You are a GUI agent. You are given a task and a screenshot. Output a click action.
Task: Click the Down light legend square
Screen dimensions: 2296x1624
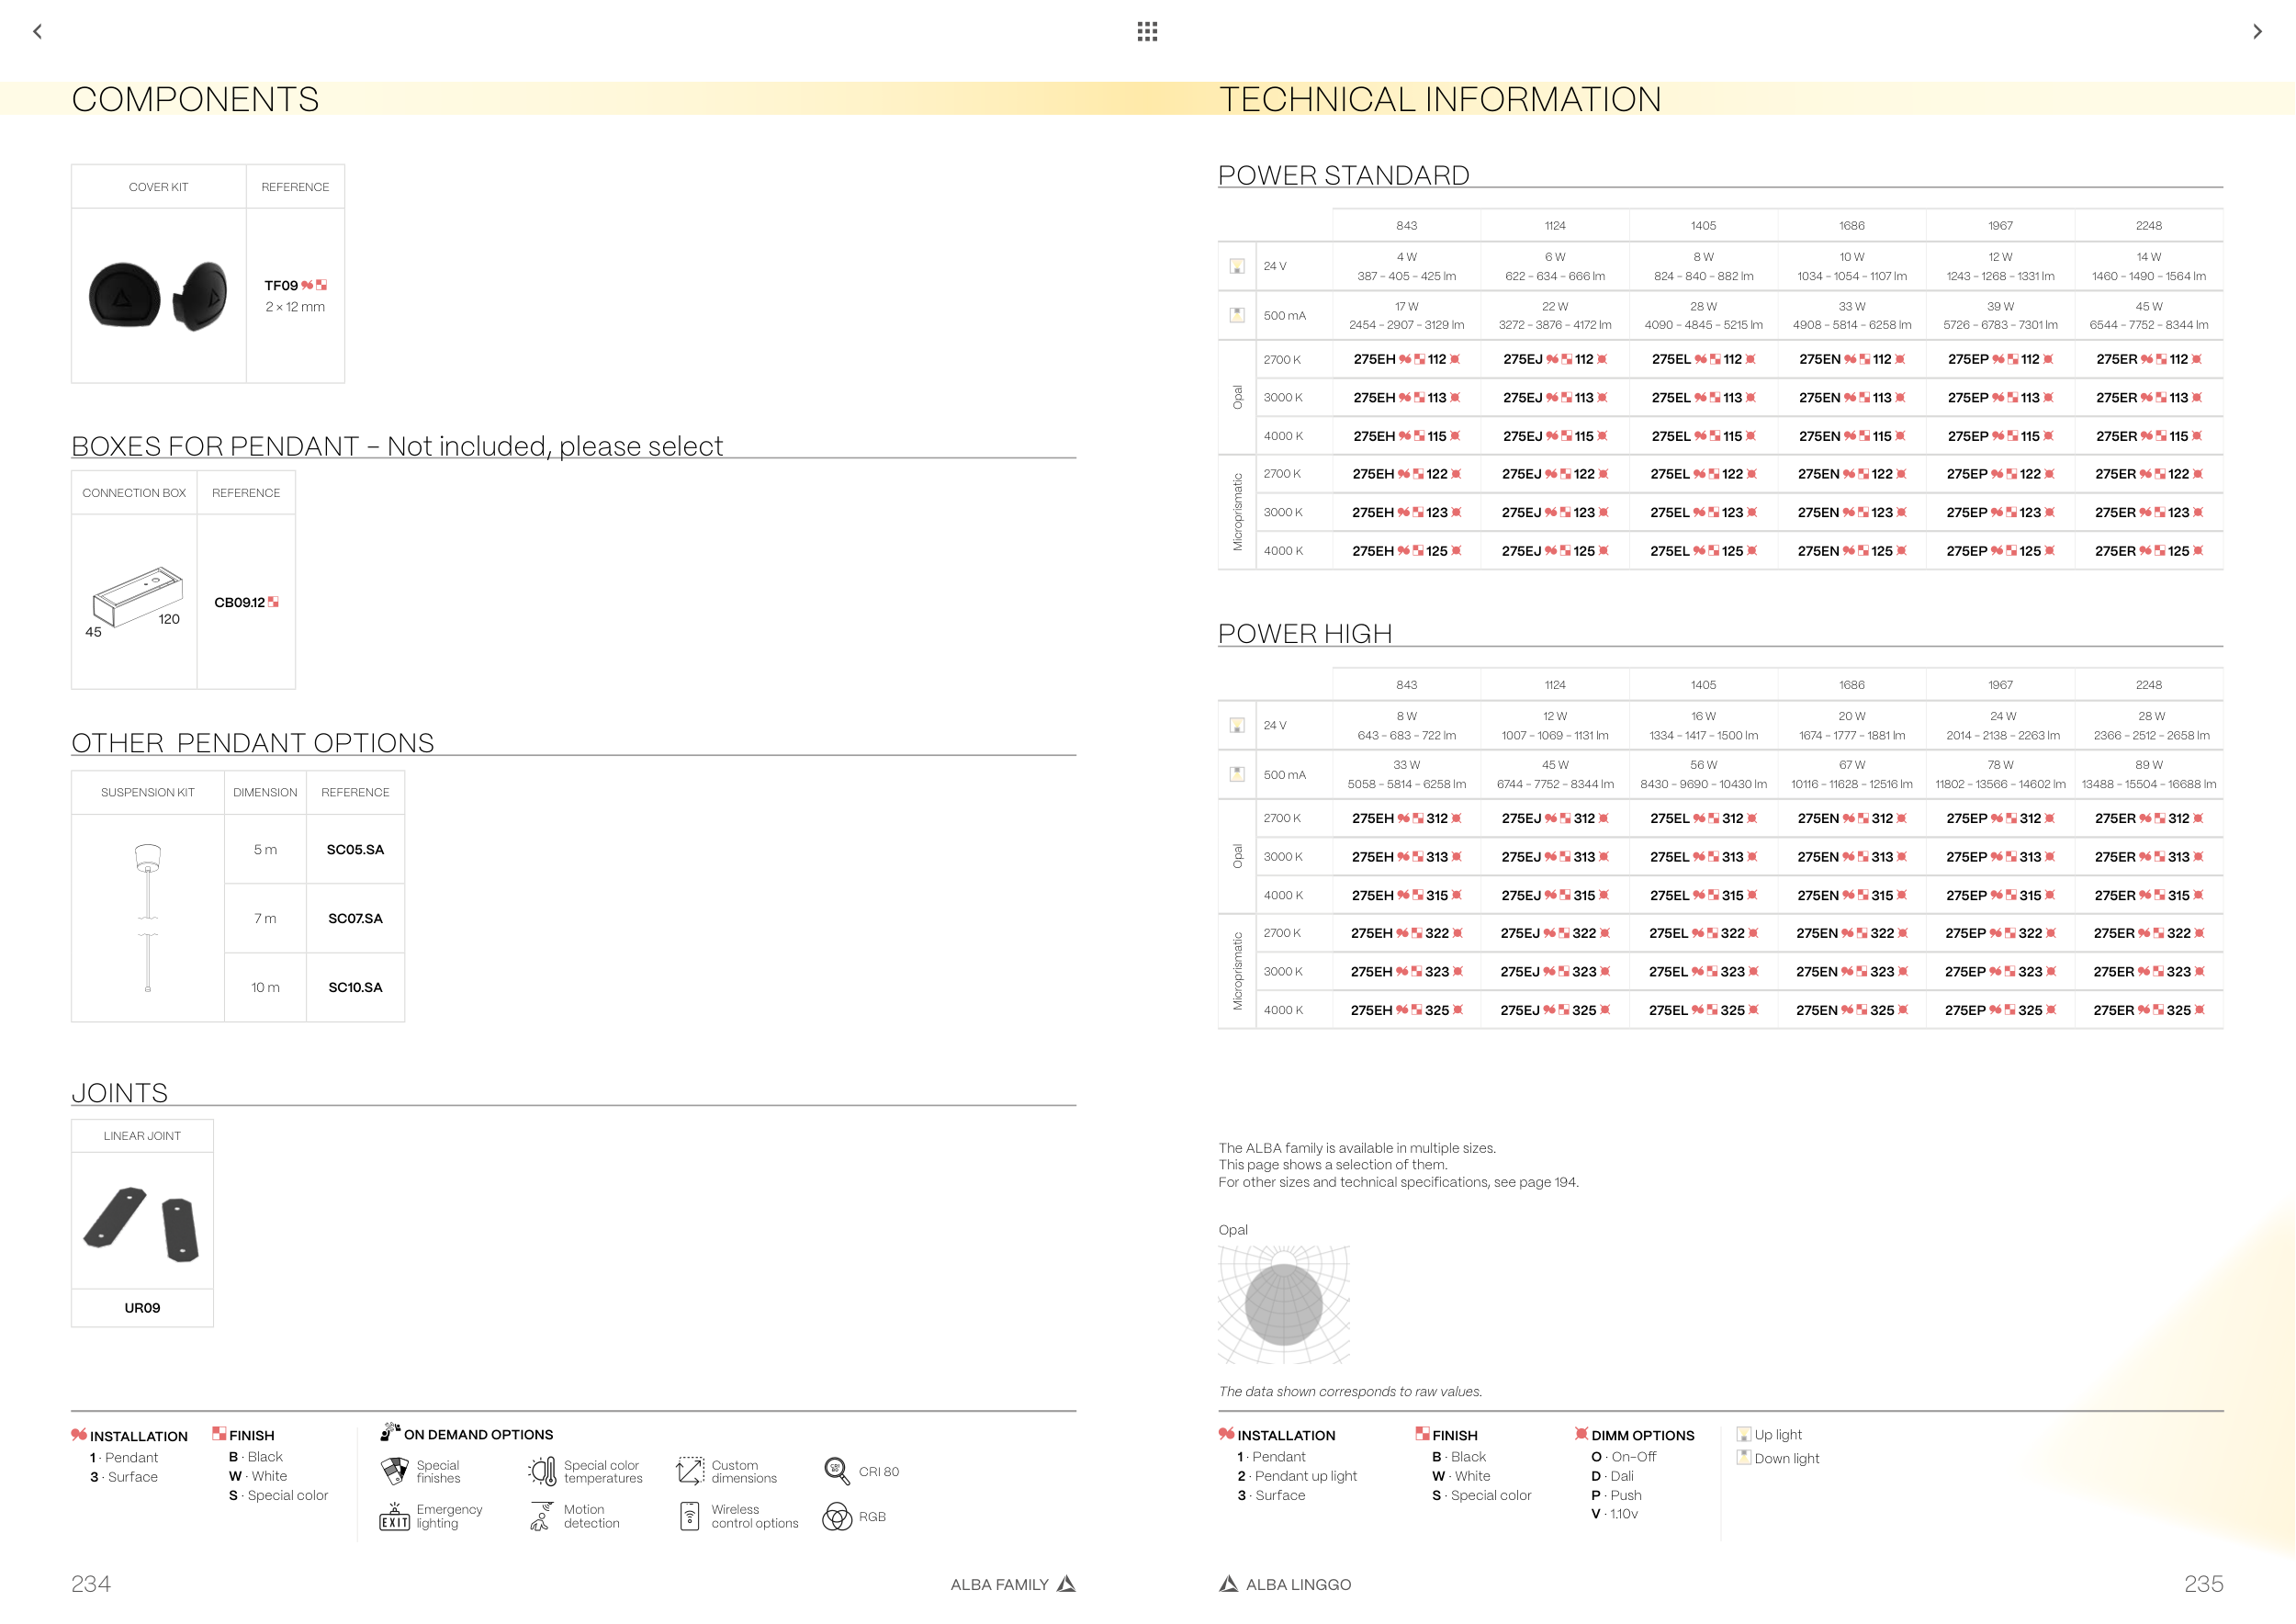pos(1743,1458)
